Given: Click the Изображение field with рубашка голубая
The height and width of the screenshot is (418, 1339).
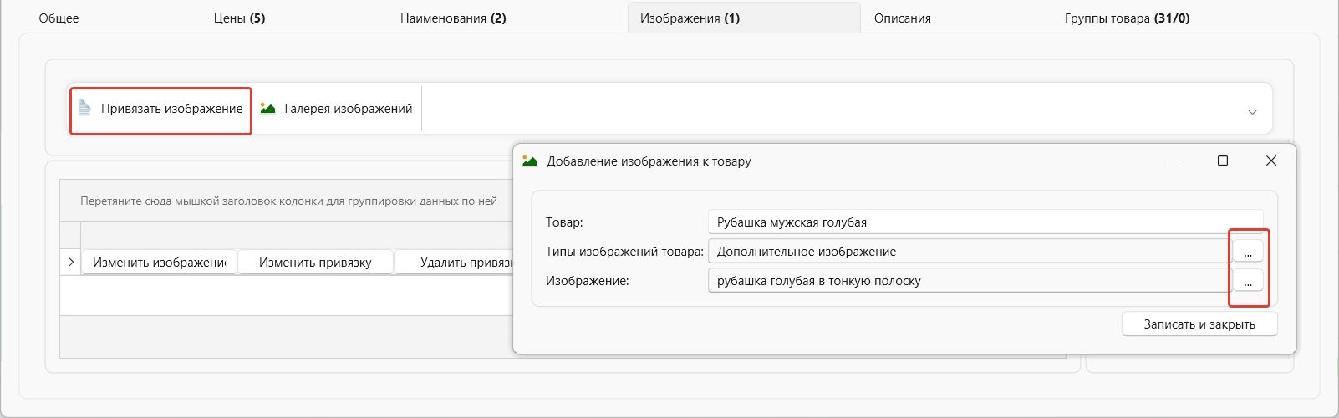Looking at the screenshot, I should 970,281.
